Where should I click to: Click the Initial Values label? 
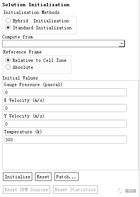pos(20,78)
